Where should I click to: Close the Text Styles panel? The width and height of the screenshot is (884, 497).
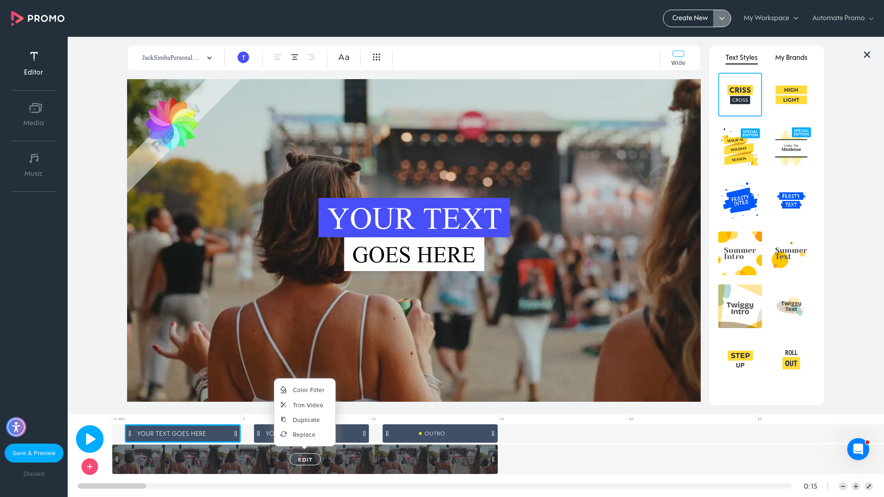pyautogui.click(x=867, y=55)
